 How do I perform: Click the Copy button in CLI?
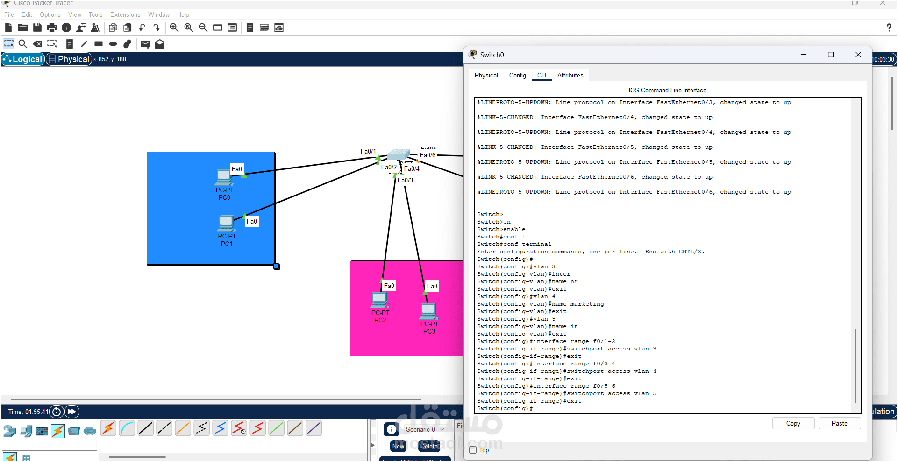pos(793,424)
